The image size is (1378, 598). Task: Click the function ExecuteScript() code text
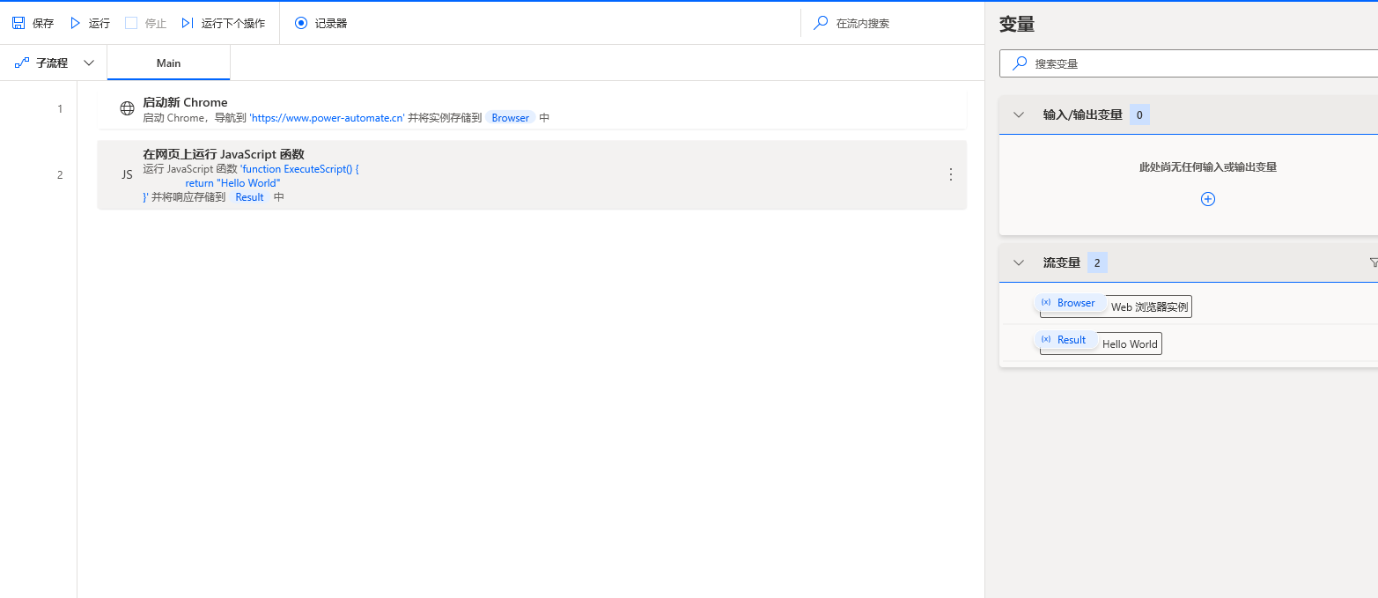[299, 169]
